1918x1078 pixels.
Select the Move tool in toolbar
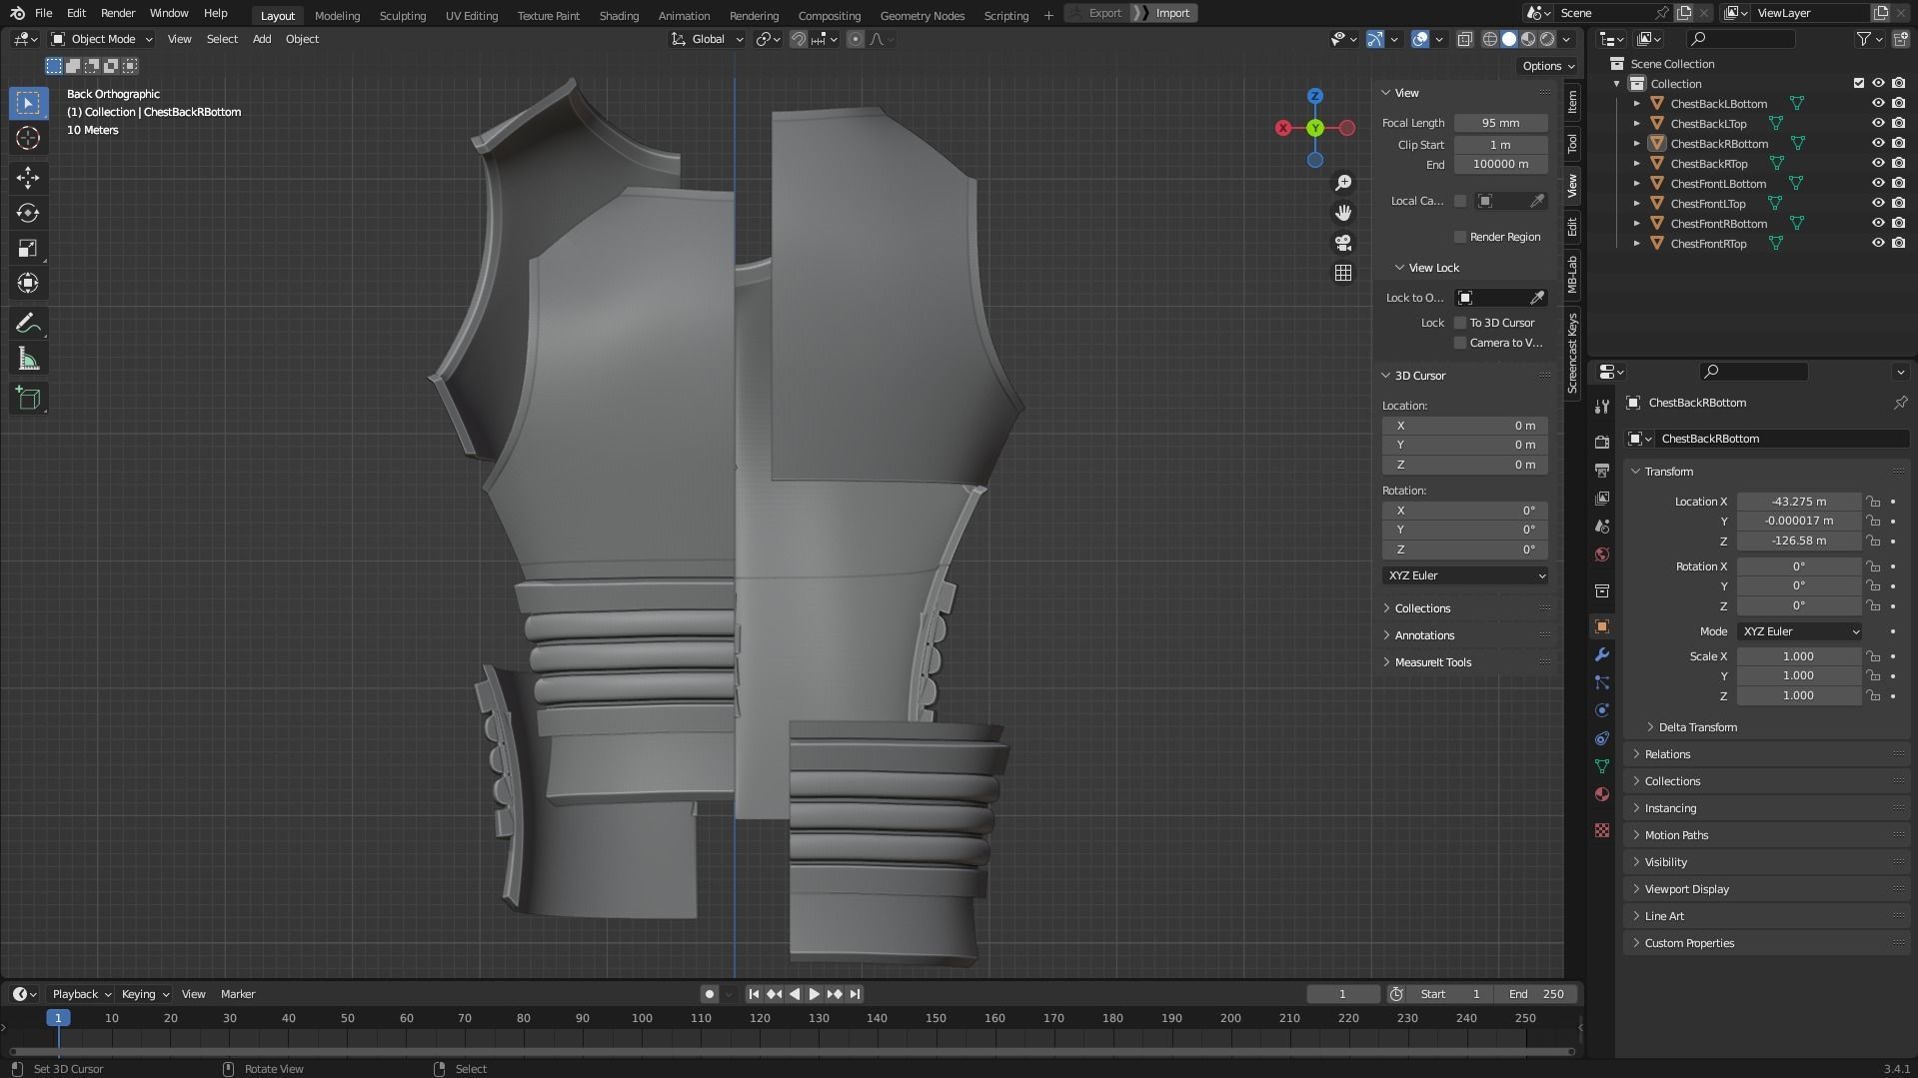28,178
